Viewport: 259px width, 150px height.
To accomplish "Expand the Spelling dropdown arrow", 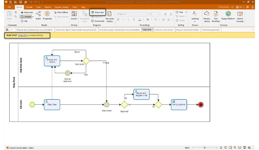I will [x=195, y=21].
